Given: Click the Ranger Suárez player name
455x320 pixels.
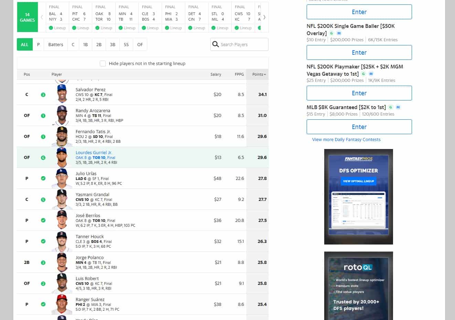Looking at the screenshot, I should pos(90,300).
